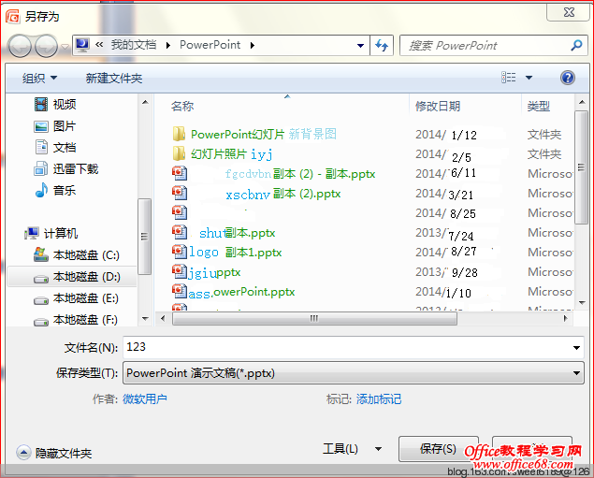The image size is (594, 478).
Task: Select the logo 副本1.pptx file
Action: (227, 253)
